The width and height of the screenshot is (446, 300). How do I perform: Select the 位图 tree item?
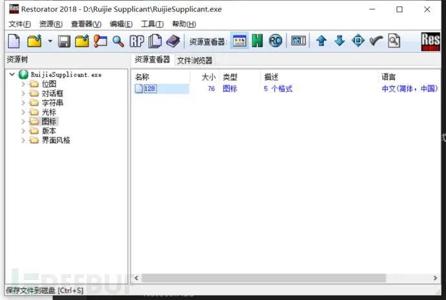coord(49,84)
